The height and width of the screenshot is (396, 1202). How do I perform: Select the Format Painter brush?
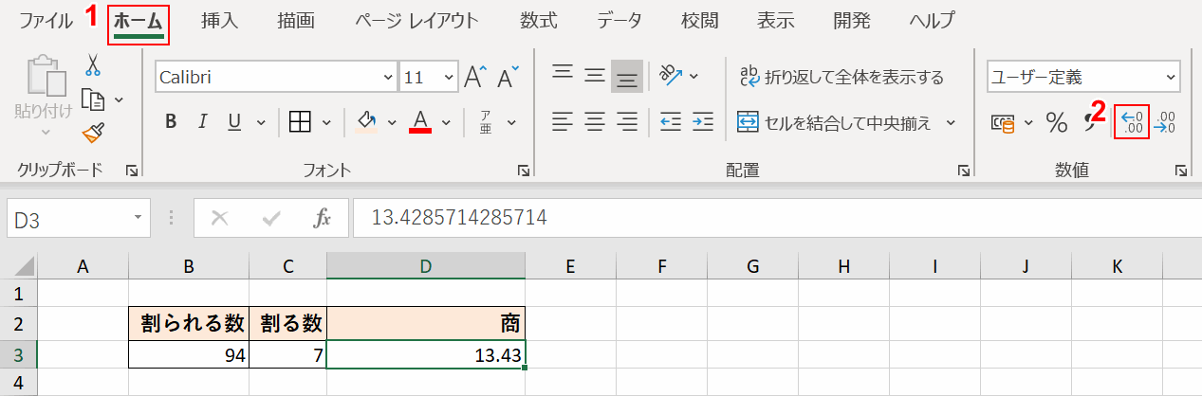coord(93,134)
